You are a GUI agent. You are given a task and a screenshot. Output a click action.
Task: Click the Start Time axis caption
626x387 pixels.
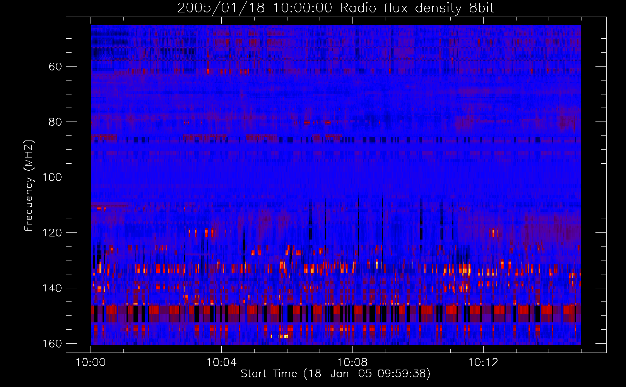click(335, 373)
